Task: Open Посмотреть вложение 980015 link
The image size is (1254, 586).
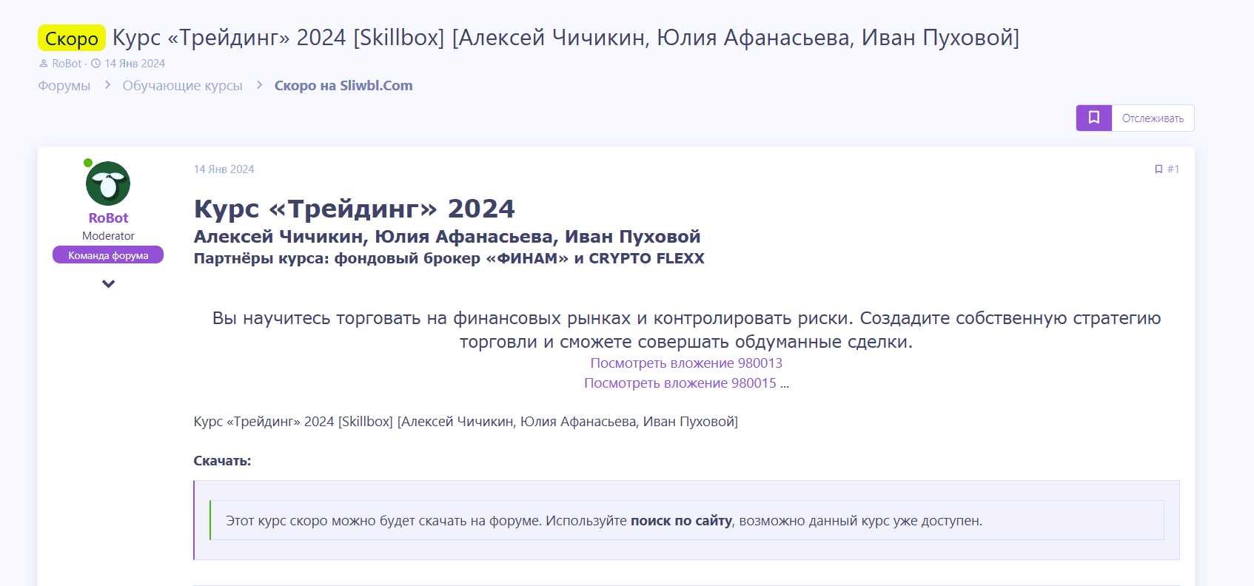Action: (680, 383)
